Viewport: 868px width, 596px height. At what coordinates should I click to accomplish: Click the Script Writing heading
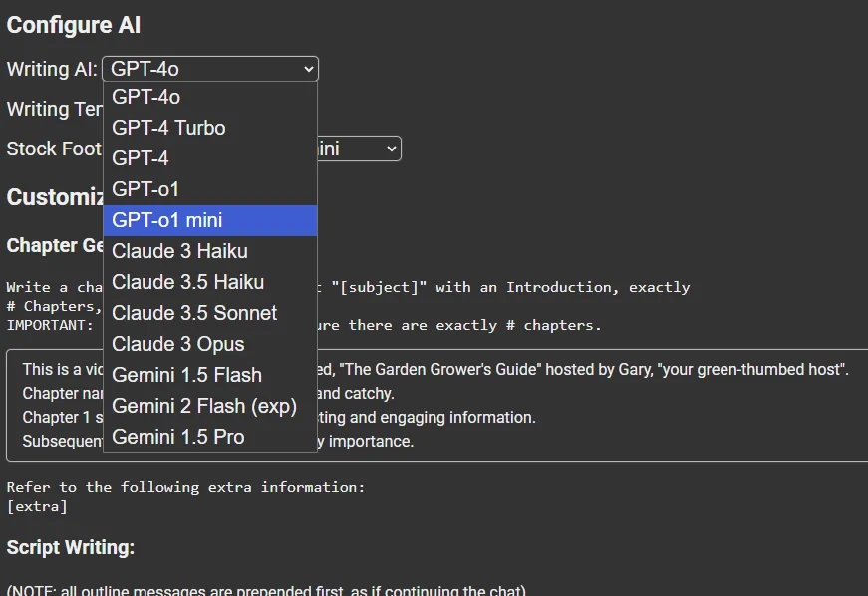coord(70,547)
